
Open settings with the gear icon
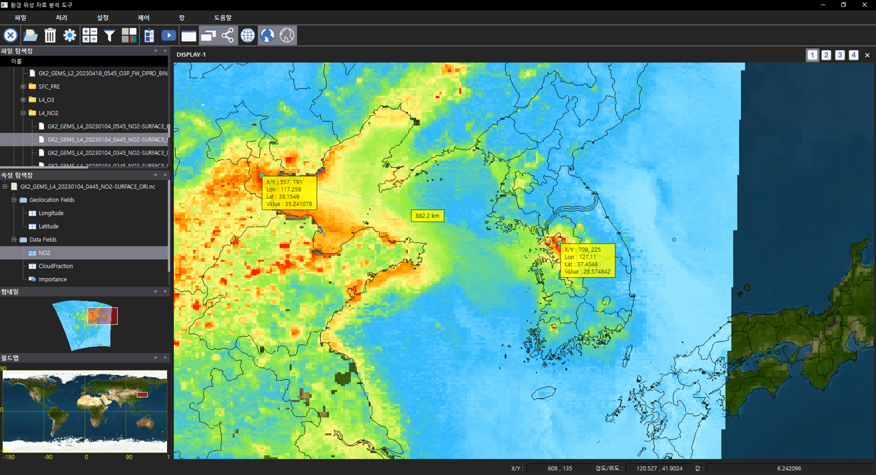[70, 36]
